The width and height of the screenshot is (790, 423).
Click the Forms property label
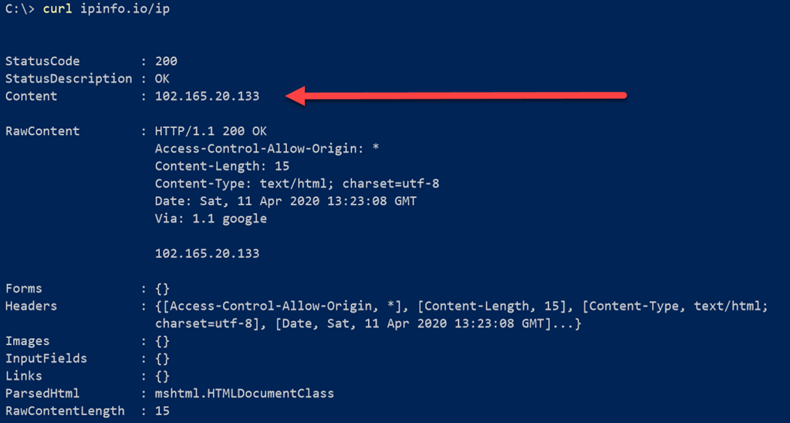coord(24,289)
